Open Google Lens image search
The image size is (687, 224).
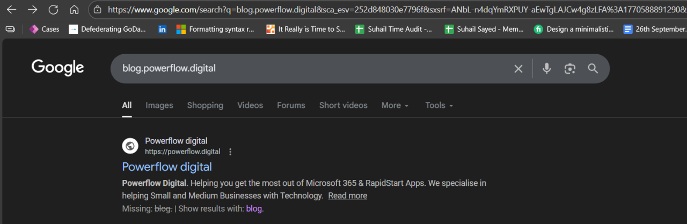click(569, 69)
